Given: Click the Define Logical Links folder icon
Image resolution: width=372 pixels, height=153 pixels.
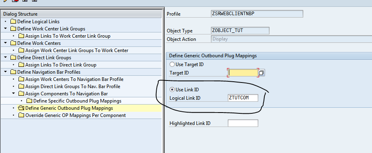Looking at the screenshot, I should pyautogui.click(x=13, y=22).
